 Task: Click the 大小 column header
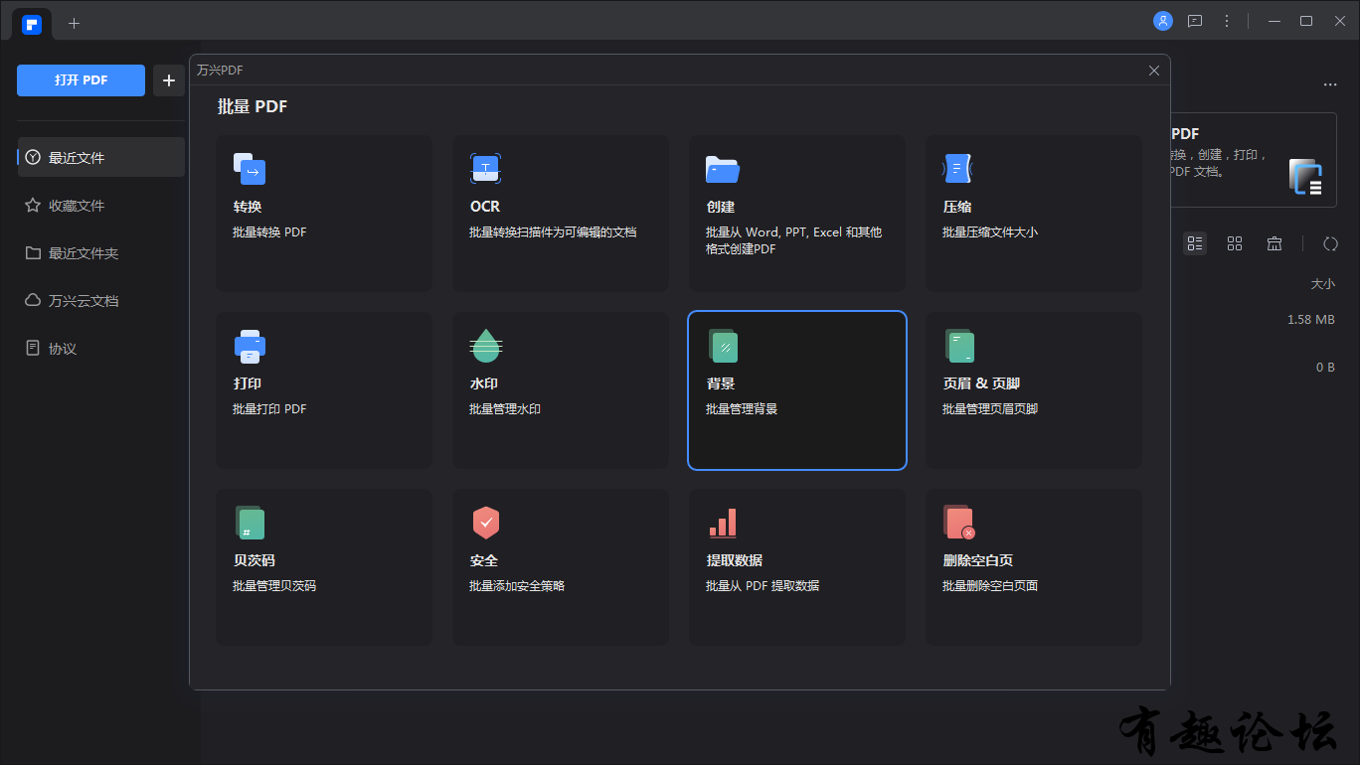pyautogui.click(x=1322, y=284)
